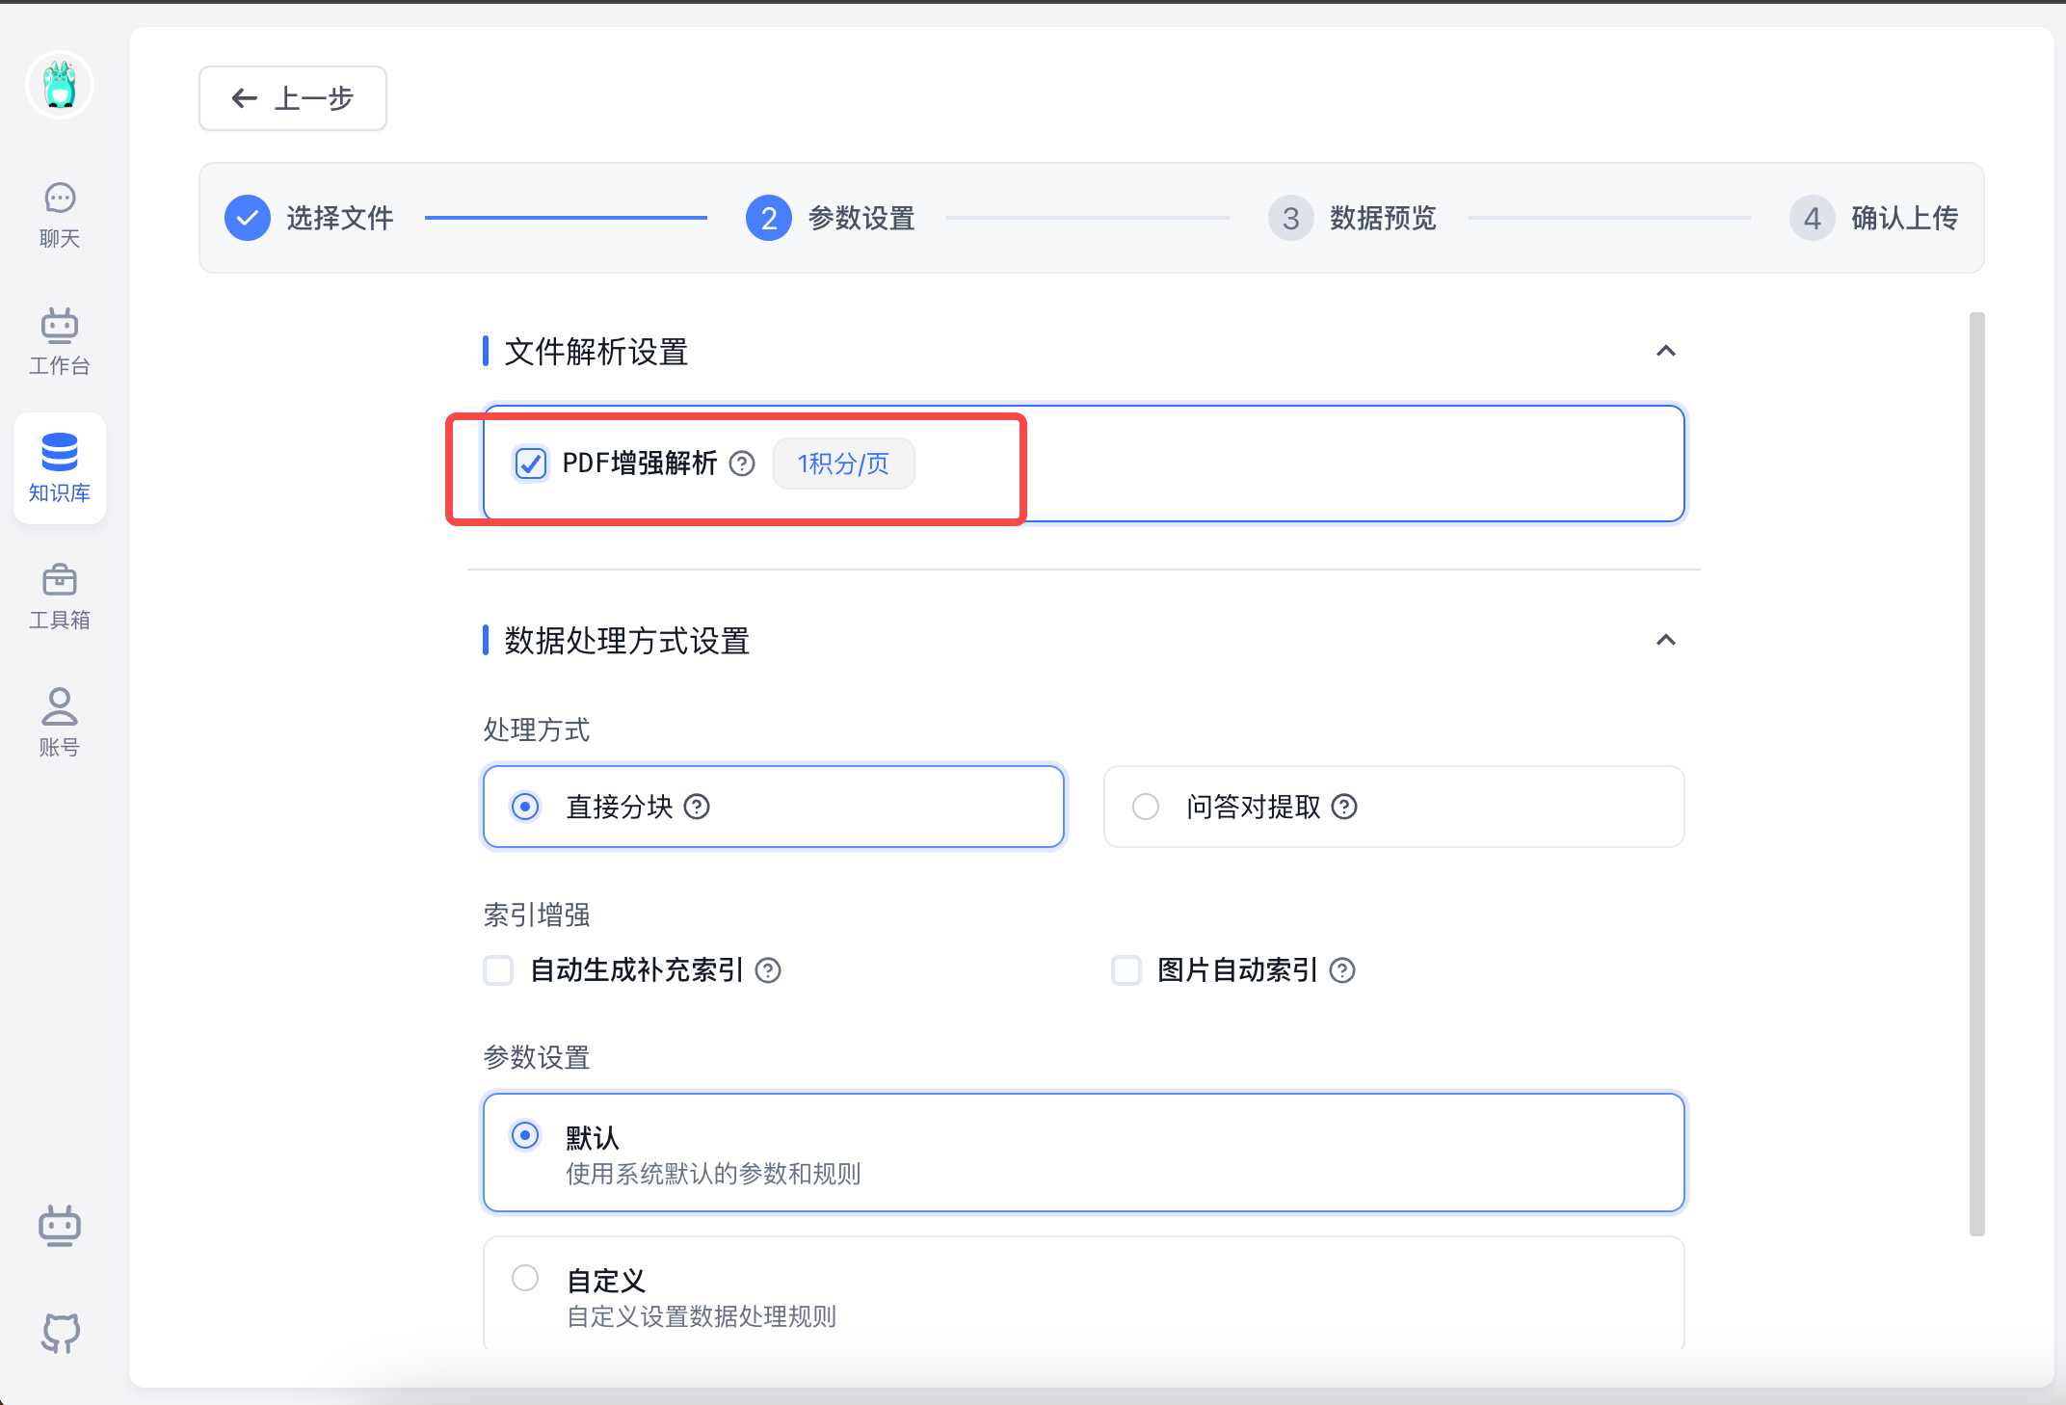Viewport: 2066px width, 1405px height.
Task: Click the 上一步 back button
Action: (292, 97)
